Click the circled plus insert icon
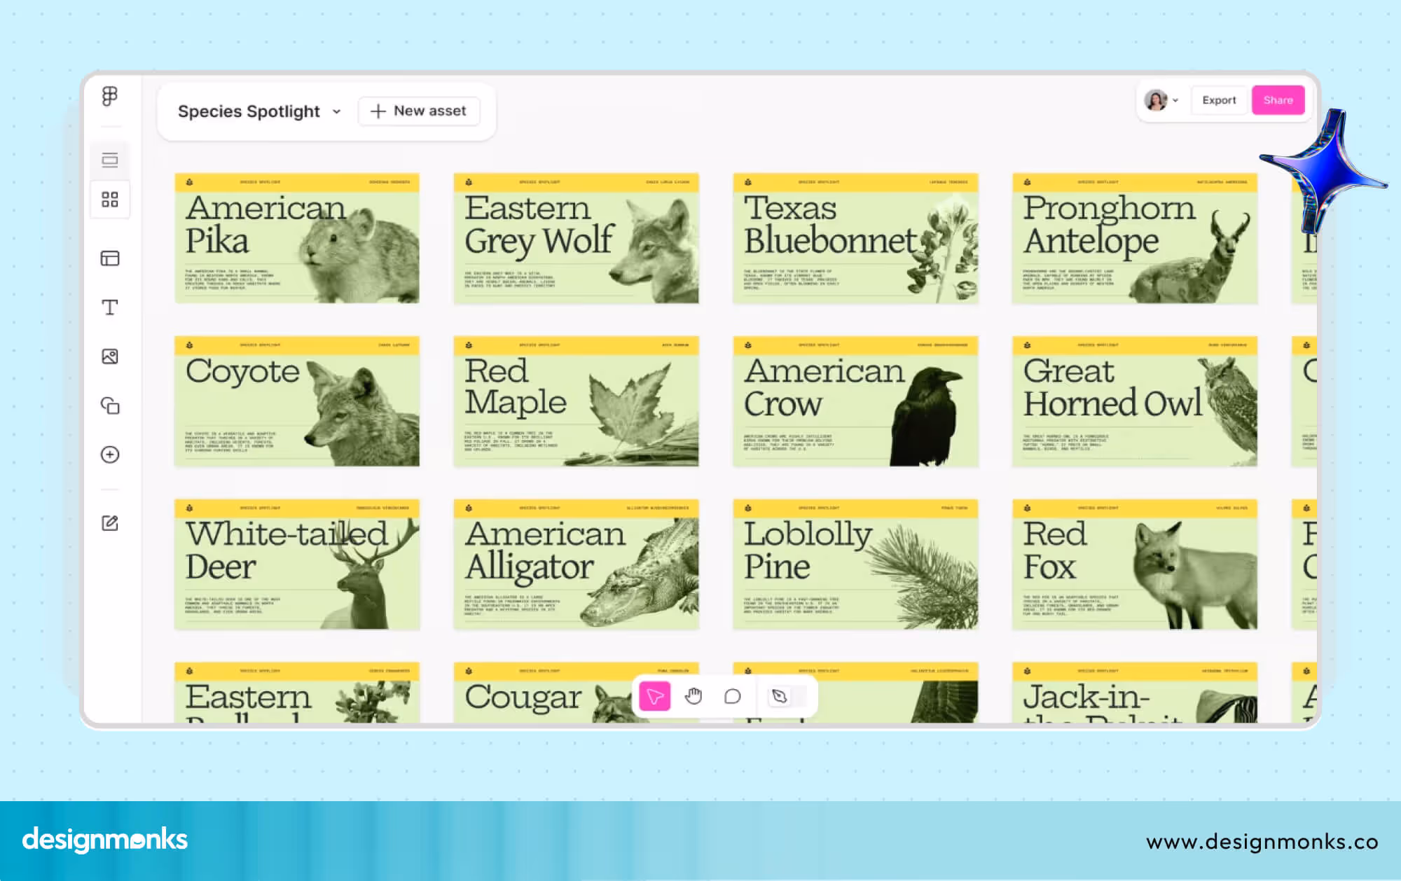This screenshot has height=881, width=1401. click(110, 455)
